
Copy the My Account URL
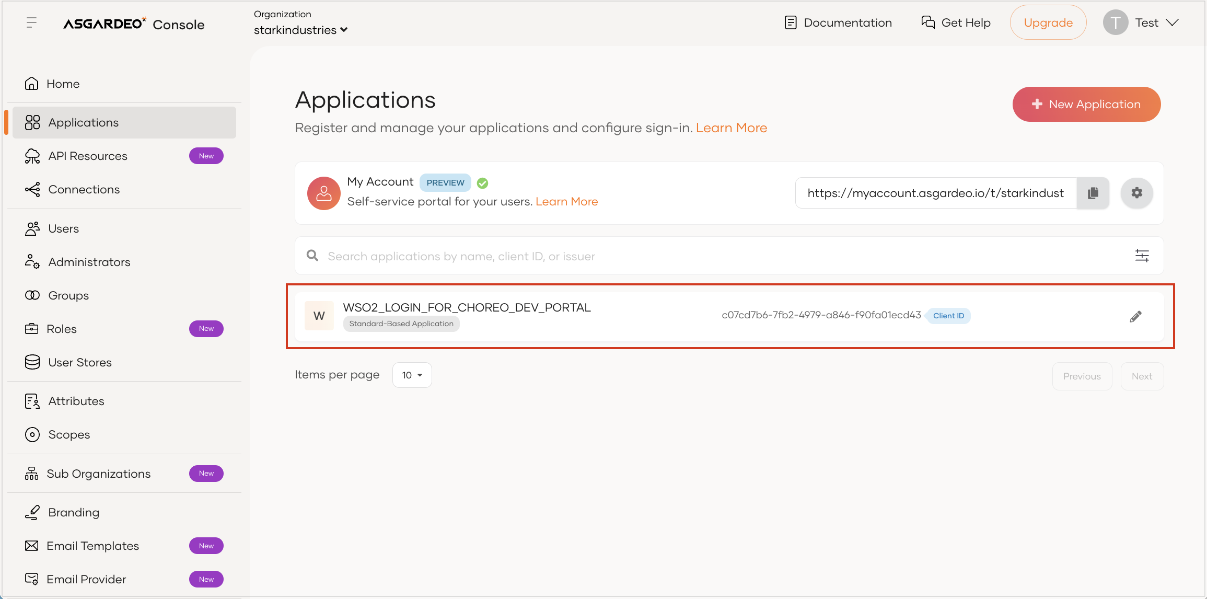coord(1093,193)
